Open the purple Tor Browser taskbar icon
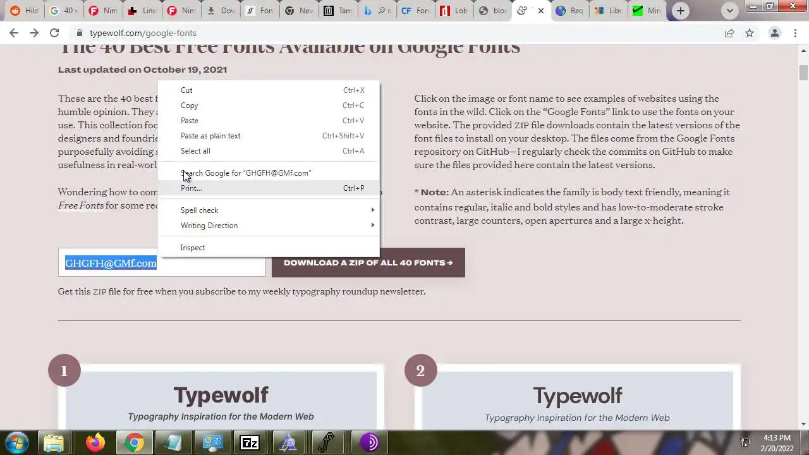This screenshot has height=455, width=809. click(x=368, y=443)
